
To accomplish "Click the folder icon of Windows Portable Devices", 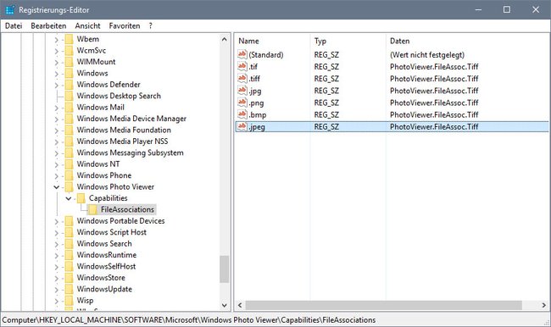I will 70,220.
